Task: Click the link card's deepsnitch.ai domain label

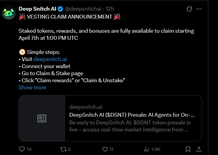Action: (x=86, y=107)
